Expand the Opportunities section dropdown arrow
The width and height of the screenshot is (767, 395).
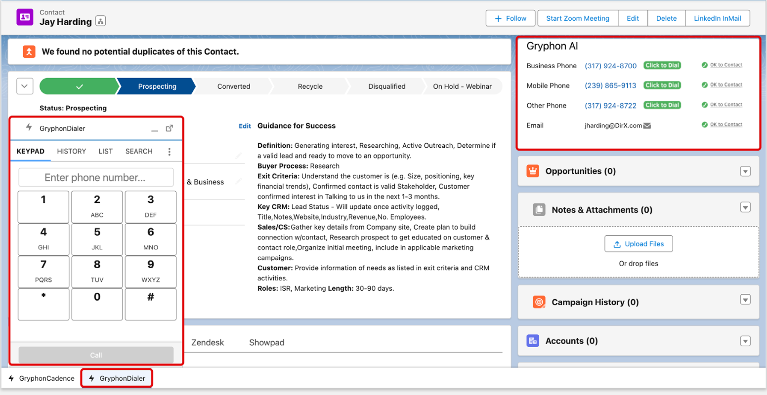point(745,171)
